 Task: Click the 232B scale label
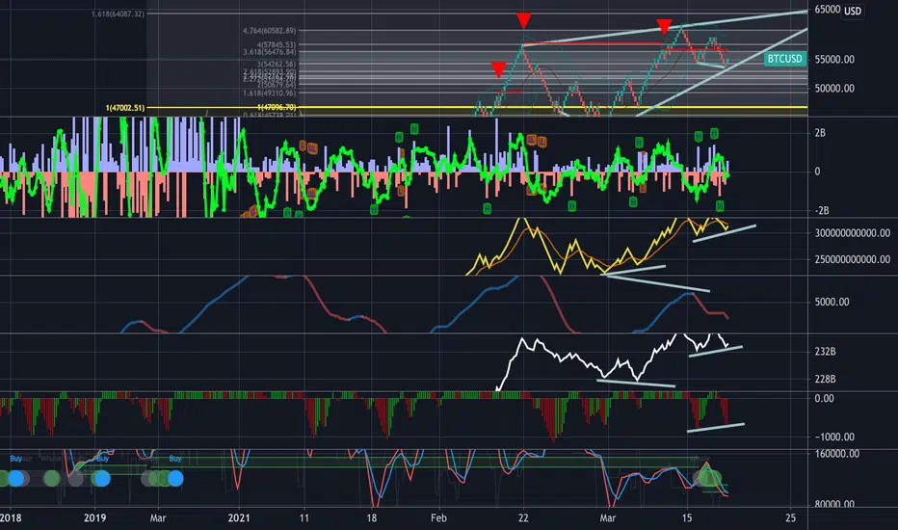coord(825,351)
